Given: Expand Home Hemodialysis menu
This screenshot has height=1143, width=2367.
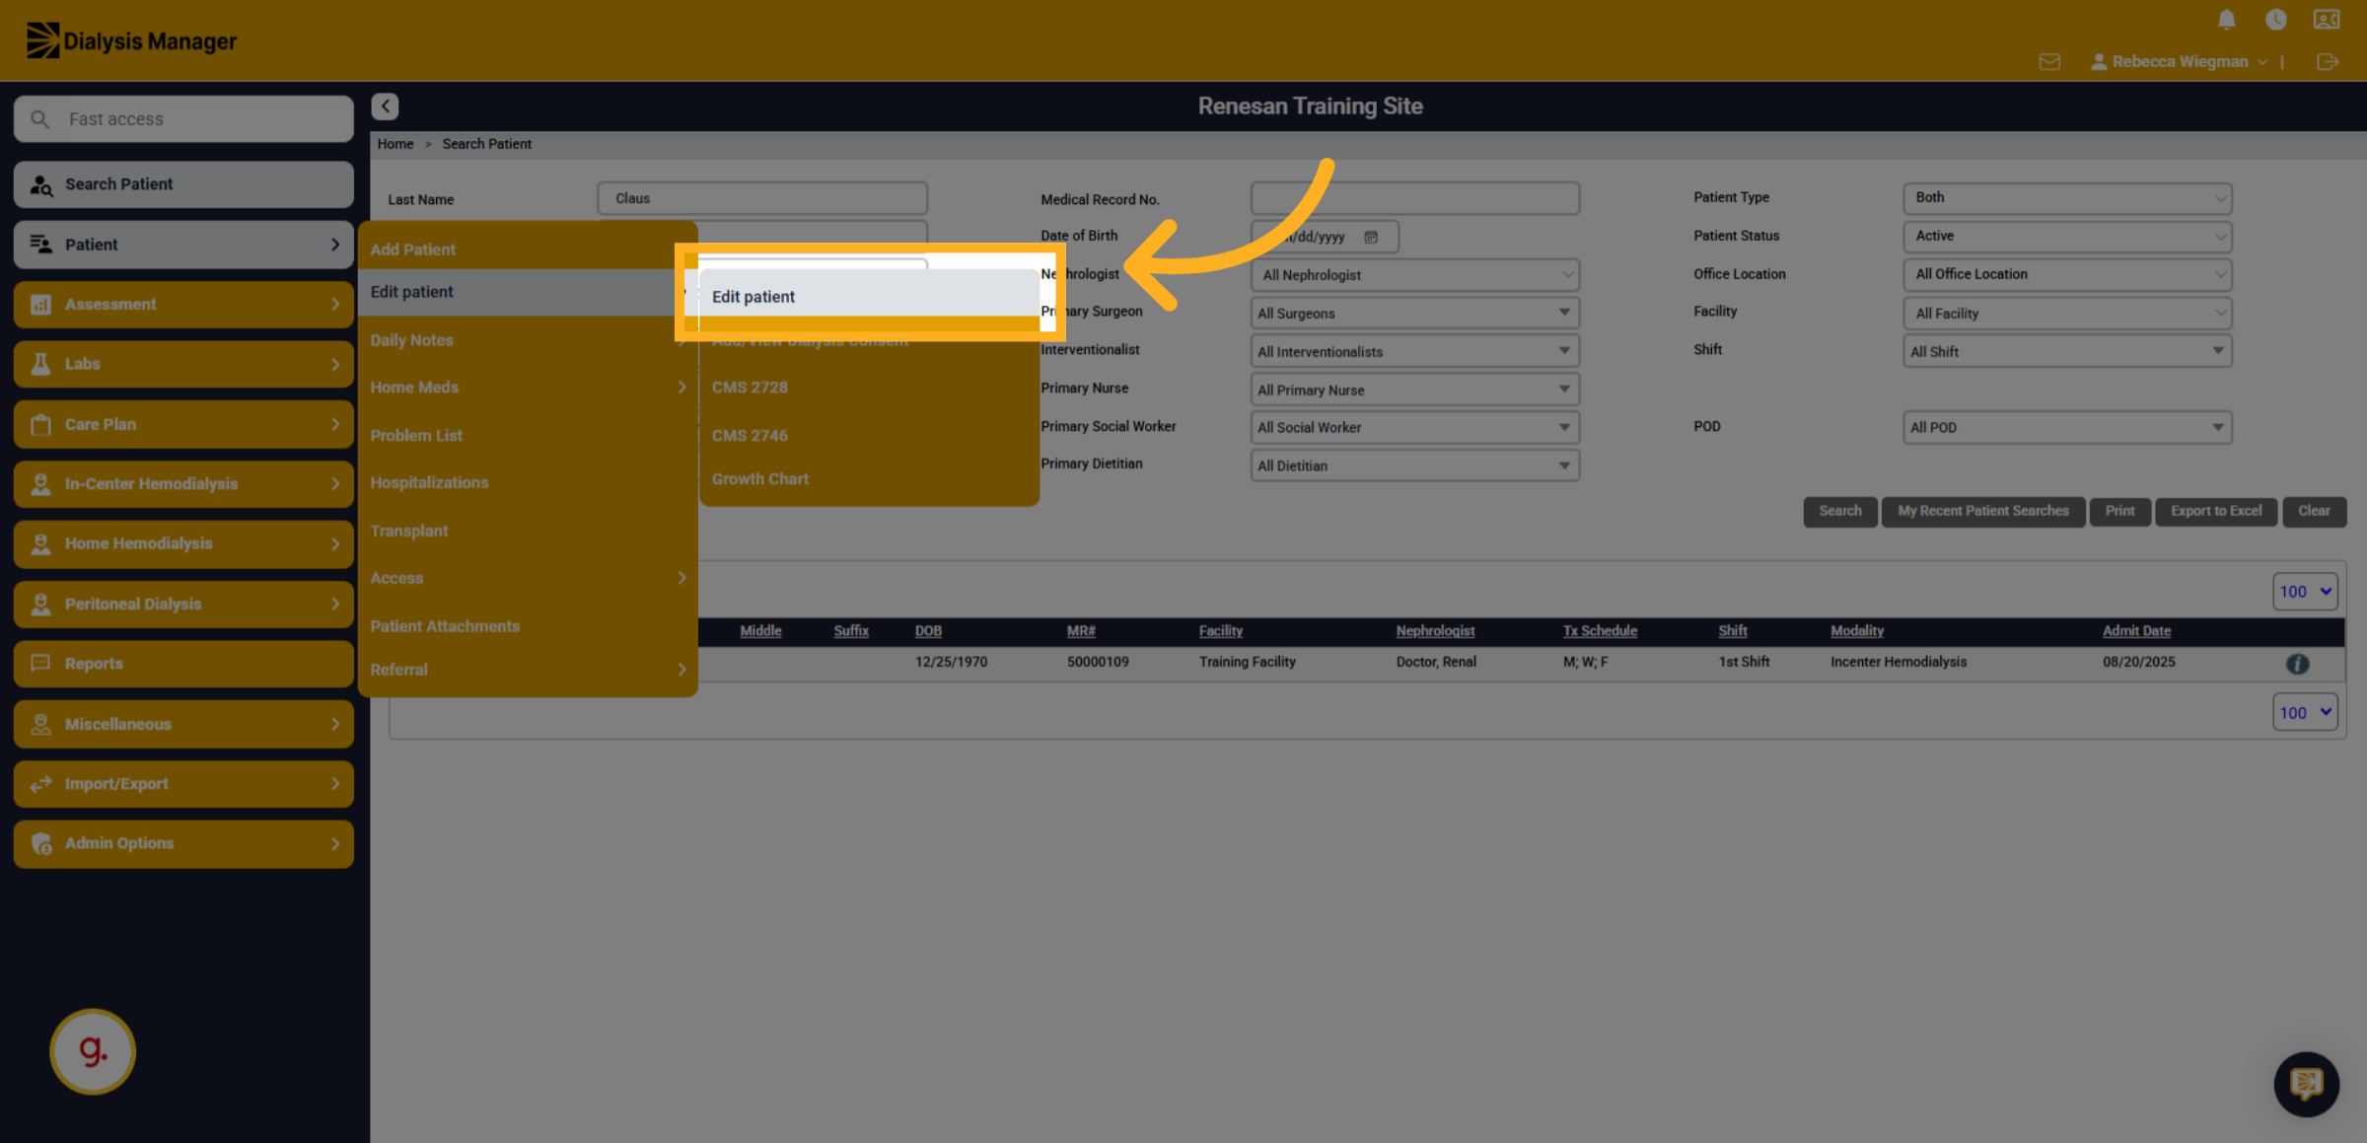Looking at the screenshot, I should click(183, 543).
